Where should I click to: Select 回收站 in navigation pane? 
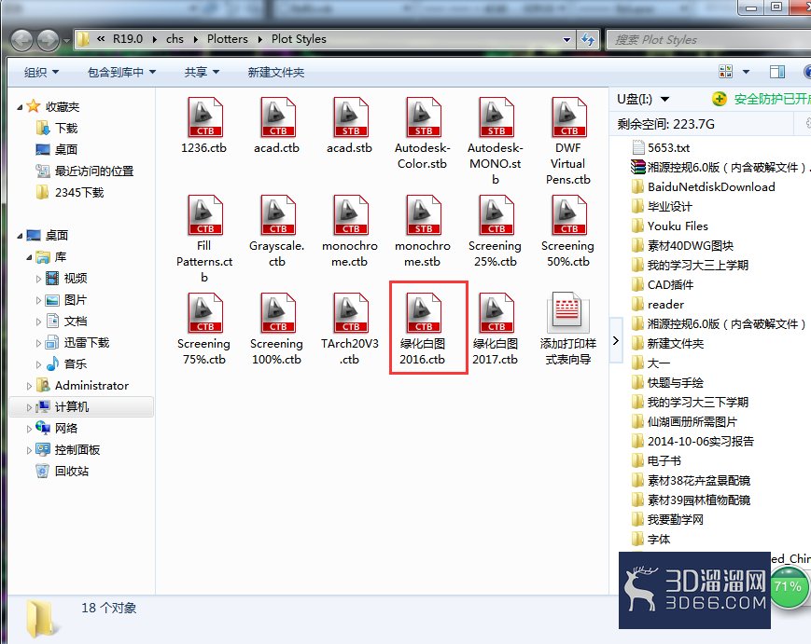click(72, 471)
